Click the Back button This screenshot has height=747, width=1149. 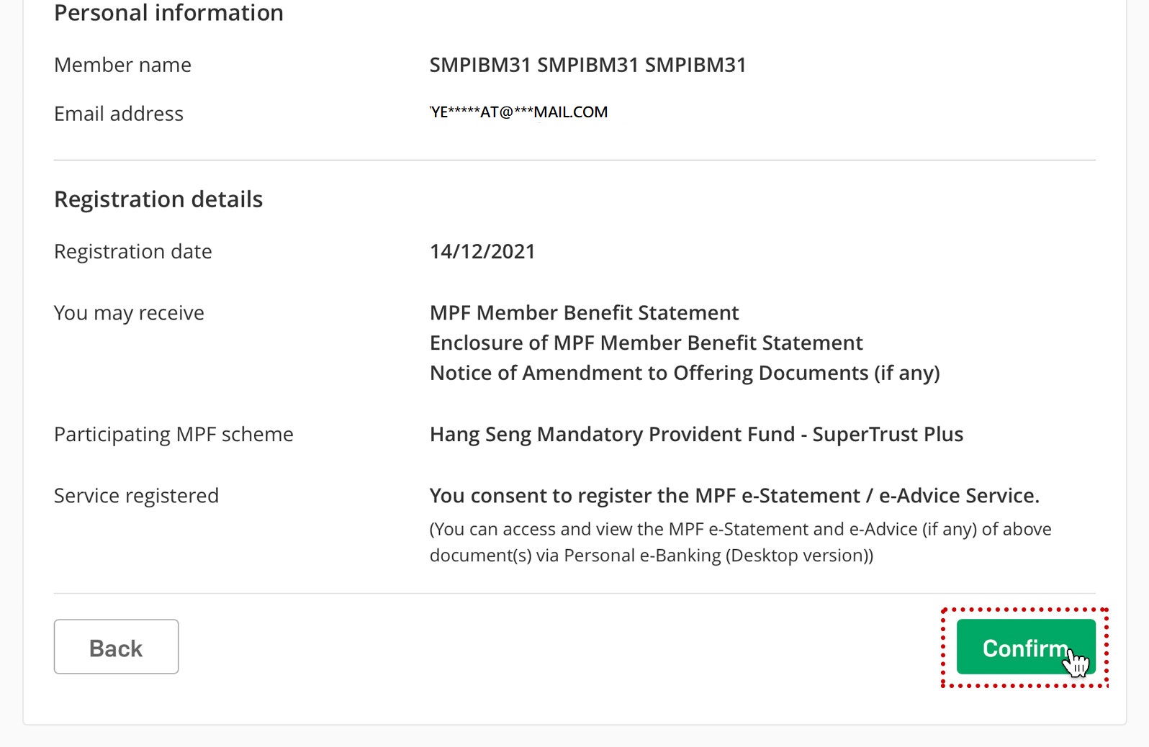(116, 647)
